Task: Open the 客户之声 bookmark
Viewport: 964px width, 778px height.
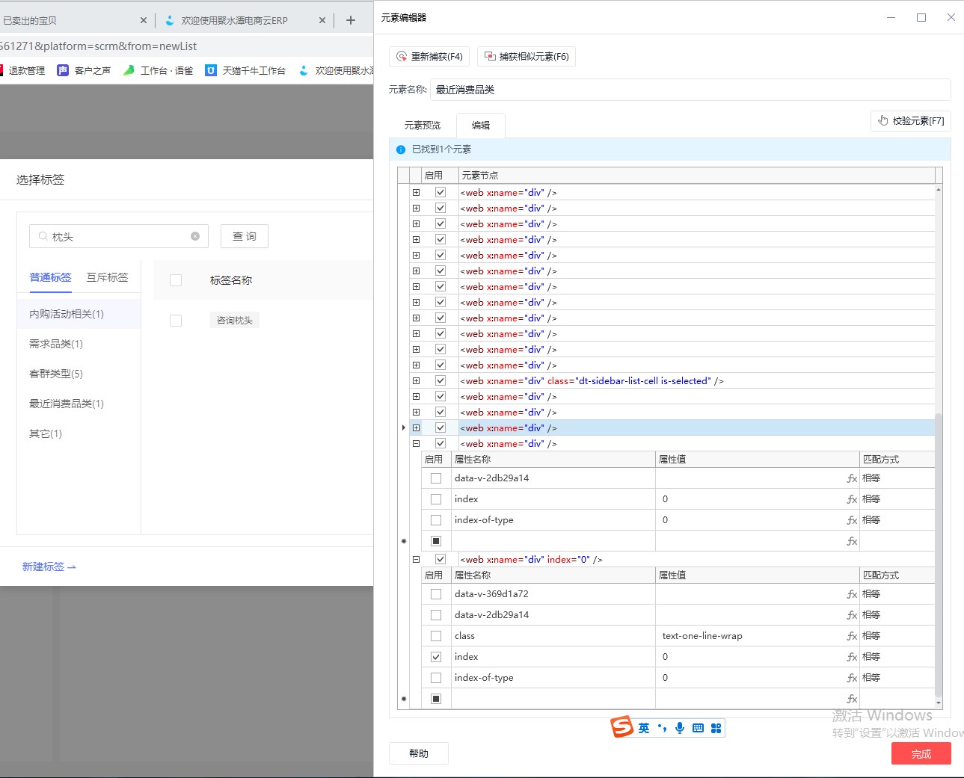Action: click(x=84, y=70)
